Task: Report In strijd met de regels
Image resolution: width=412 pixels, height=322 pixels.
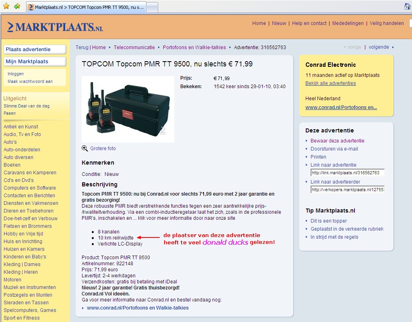Action: 334,237
